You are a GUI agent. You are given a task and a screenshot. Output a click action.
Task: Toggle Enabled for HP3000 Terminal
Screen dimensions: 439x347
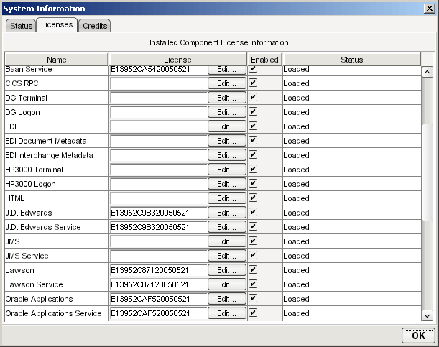click(x=253, y=169)
